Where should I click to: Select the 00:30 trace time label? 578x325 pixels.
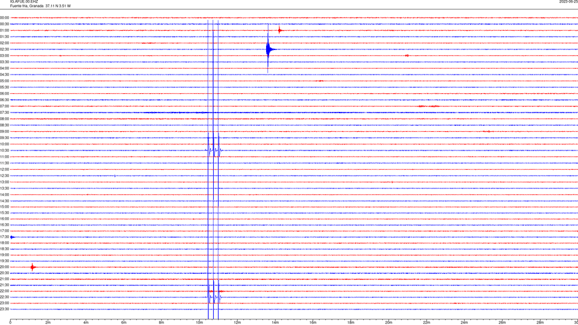pos(4,24)
